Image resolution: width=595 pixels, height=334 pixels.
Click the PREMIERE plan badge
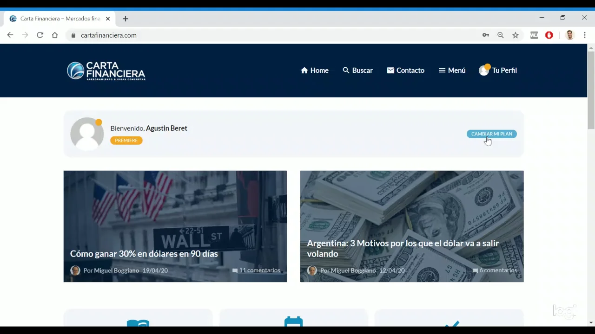pyautogui.click(x=126, y=141)
